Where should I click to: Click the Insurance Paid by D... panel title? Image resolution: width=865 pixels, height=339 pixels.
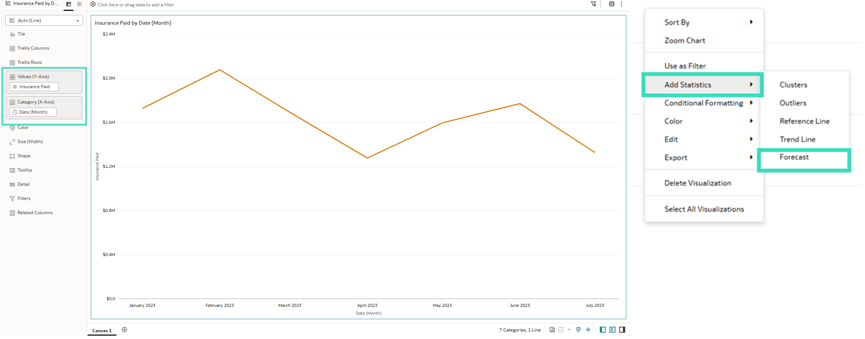(35, 4)
